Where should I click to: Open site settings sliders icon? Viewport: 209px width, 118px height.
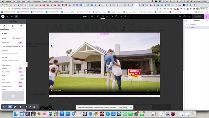[12, 16]
